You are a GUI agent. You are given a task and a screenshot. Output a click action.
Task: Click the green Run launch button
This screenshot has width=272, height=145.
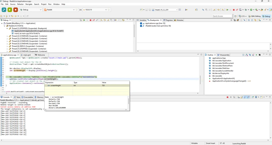click(10, 10)
